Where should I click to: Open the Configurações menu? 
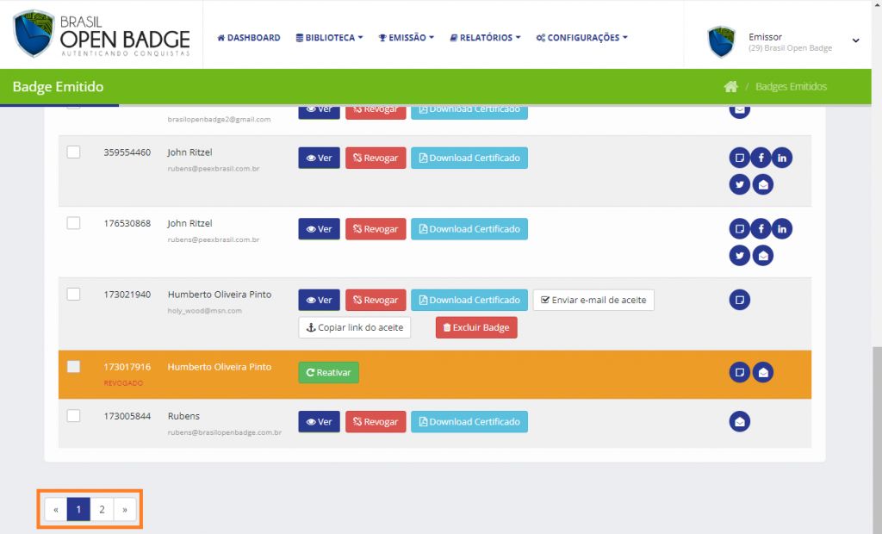click(581, 38)
